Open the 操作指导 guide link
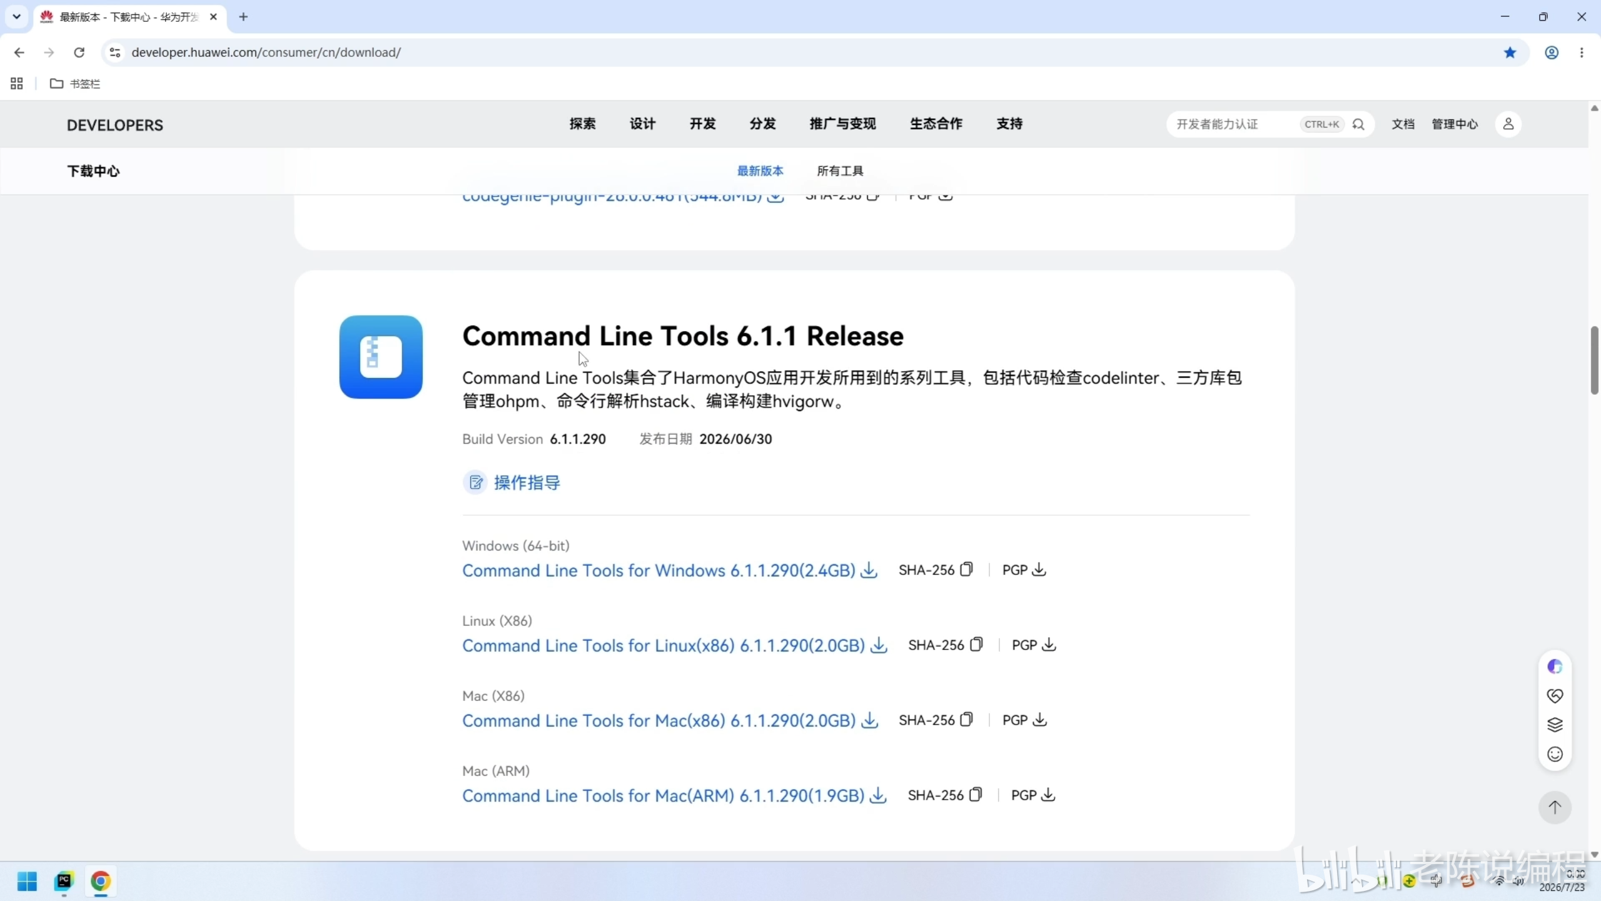1601x901 pixels. pos(512,482)
